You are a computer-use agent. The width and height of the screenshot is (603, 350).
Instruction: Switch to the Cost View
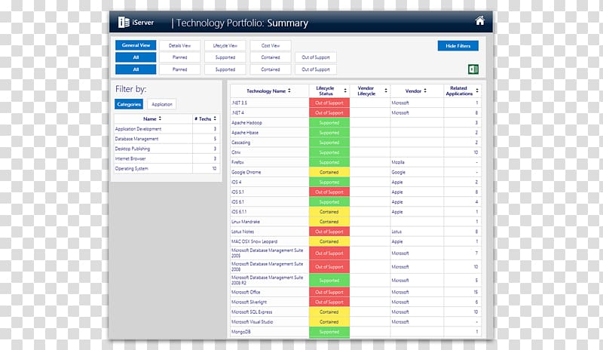[x=271, y=45]
